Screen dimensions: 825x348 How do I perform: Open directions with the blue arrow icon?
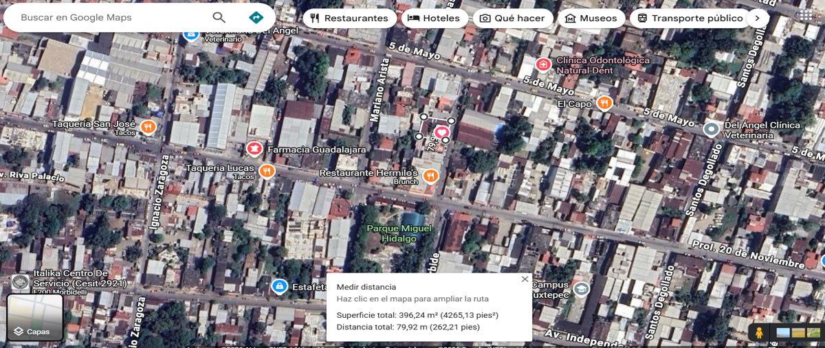256,18
